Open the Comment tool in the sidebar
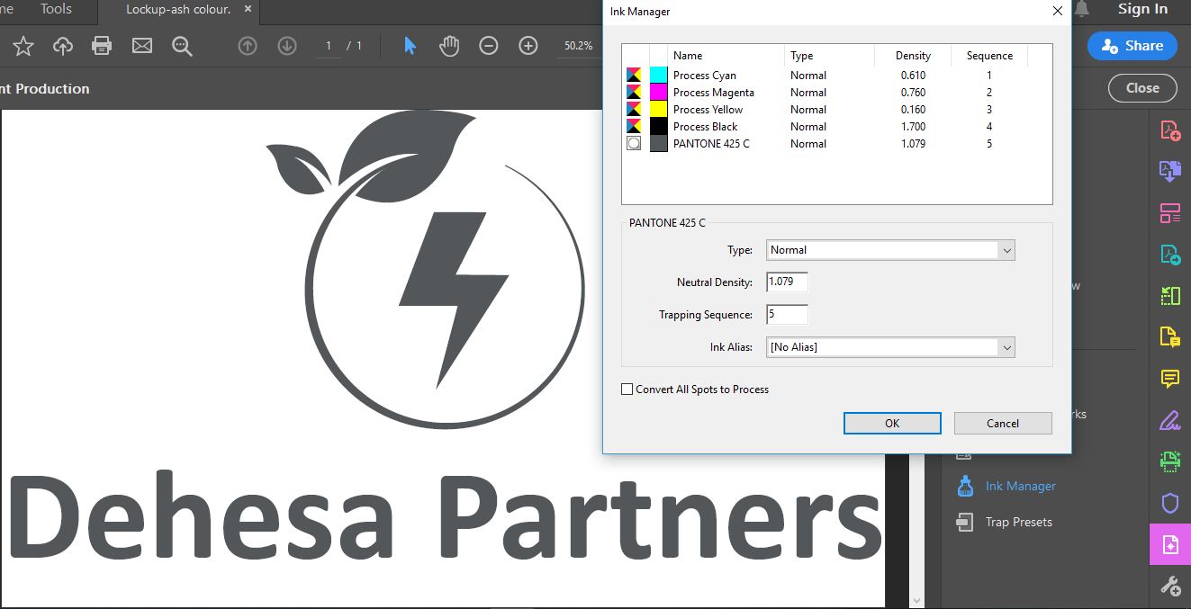 tap(1170, 379)
